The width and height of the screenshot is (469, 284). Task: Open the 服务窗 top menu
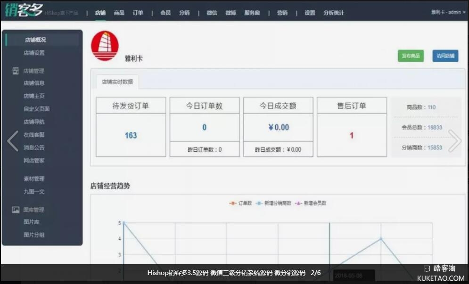click(252, 13)
